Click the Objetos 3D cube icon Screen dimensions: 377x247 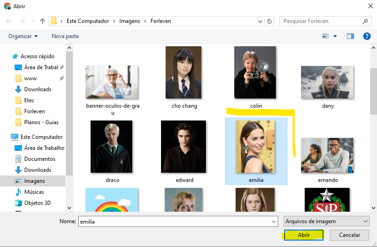[x=18, y=203]
